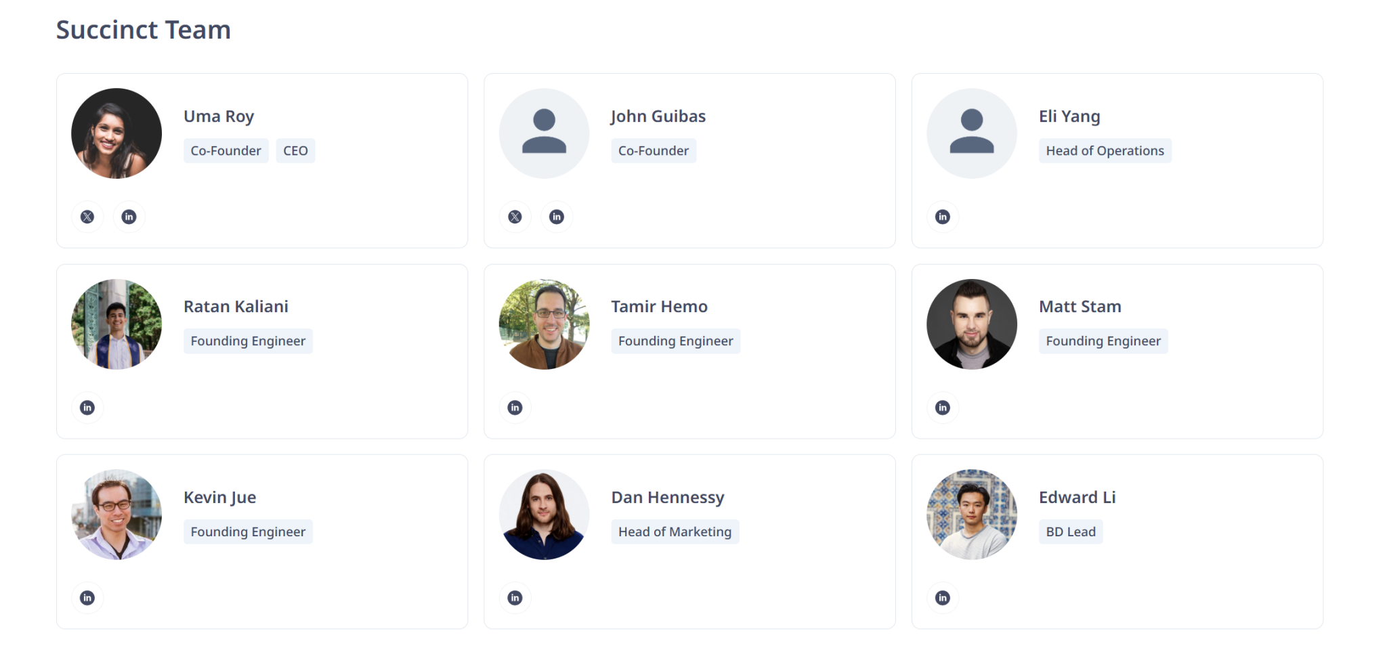This screenshot has height=648, width=1387.
Task: Open Edward Li's LinkedIn icon
Action: (943, 598)
